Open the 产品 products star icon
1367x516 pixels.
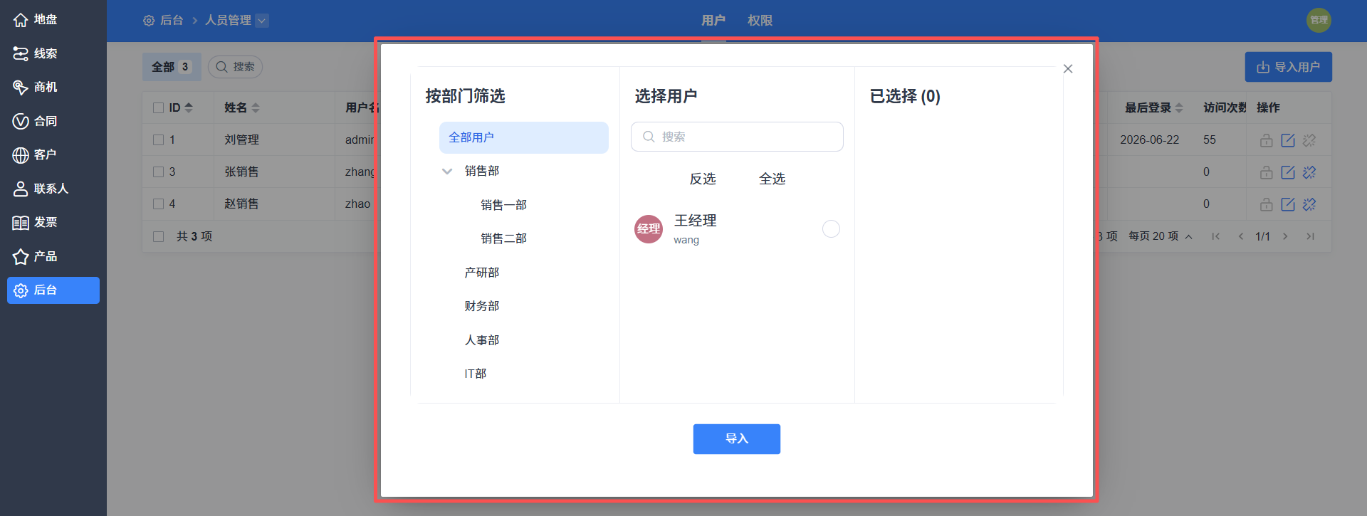tap(21, 256)
